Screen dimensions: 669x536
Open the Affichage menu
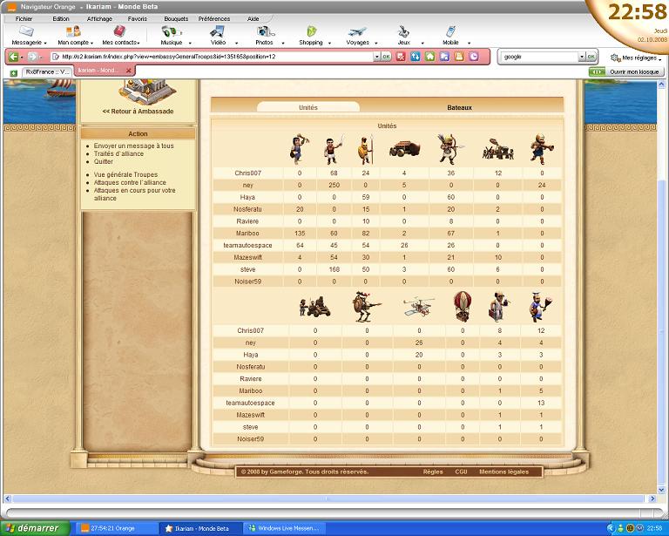pos(99,19)
